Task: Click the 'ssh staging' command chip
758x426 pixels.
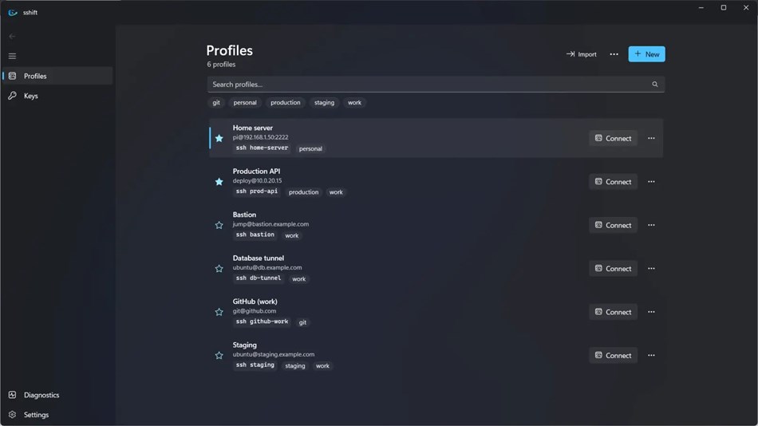Action: [x=255, y=365]
